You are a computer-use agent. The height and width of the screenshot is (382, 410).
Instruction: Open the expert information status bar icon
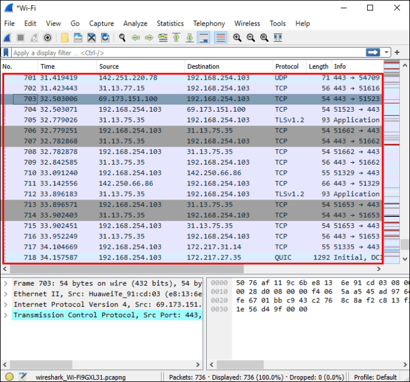[x=7, y=376]
